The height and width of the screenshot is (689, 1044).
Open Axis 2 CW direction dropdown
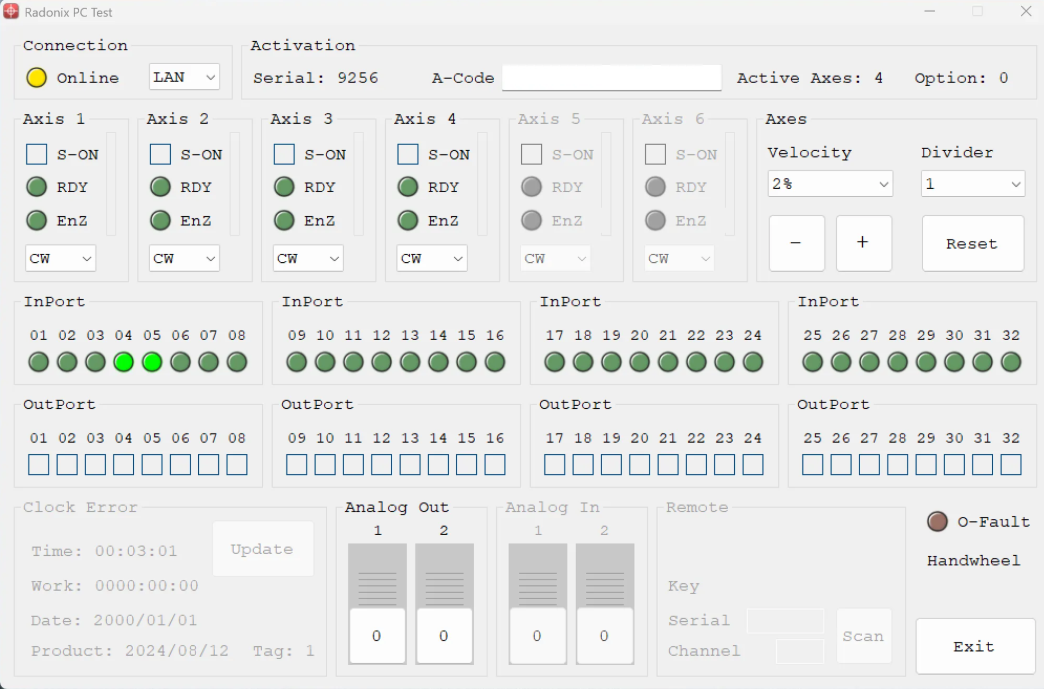click(184, 259)
